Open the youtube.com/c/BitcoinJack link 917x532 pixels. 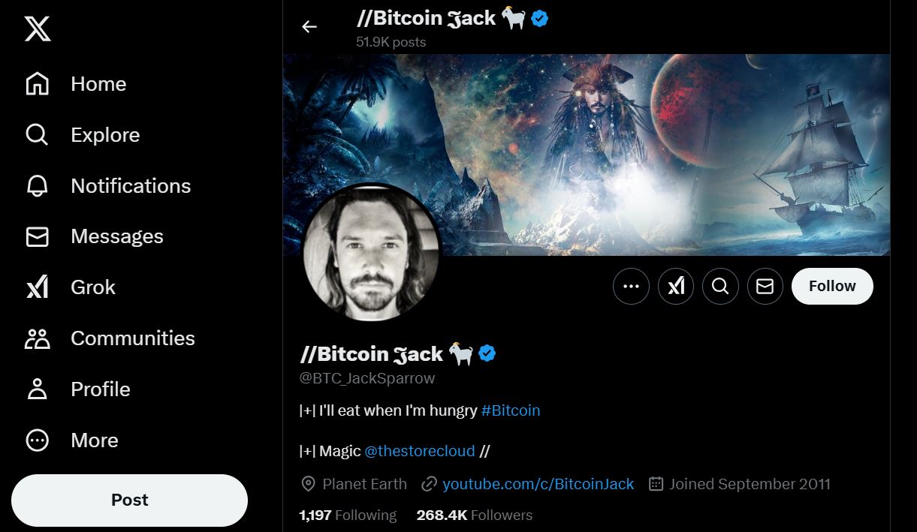[538, 484]
